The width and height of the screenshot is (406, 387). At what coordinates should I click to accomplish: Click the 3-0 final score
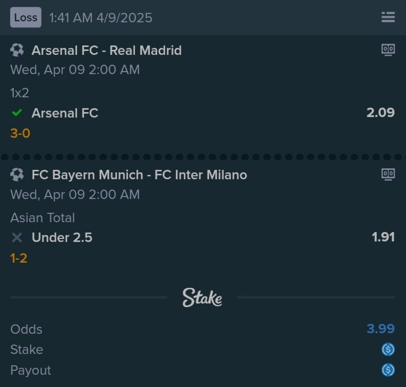[x=20, y=133]
